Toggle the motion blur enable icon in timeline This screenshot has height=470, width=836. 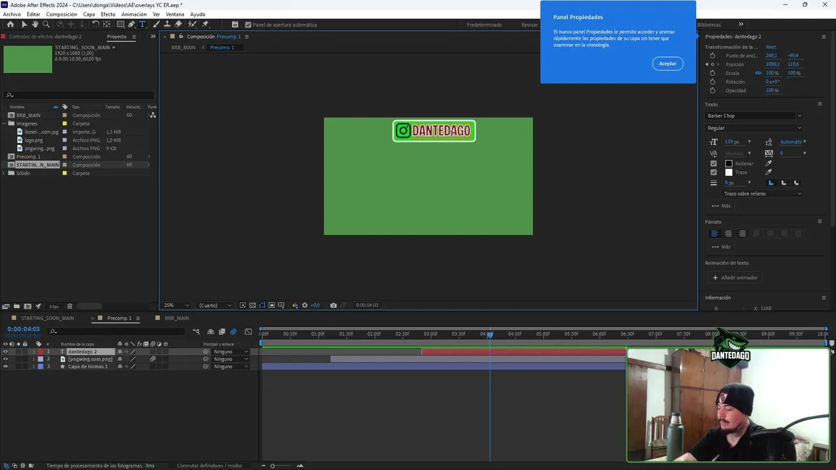click(233, 332)
